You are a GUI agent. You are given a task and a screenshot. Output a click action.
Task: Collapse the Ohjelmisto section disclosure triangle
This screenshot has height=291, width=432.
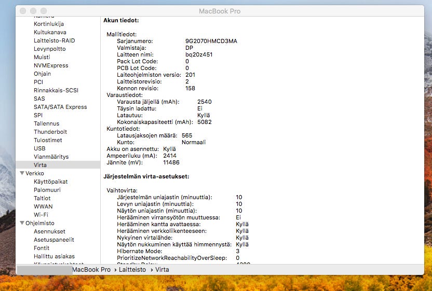(22, 223)
